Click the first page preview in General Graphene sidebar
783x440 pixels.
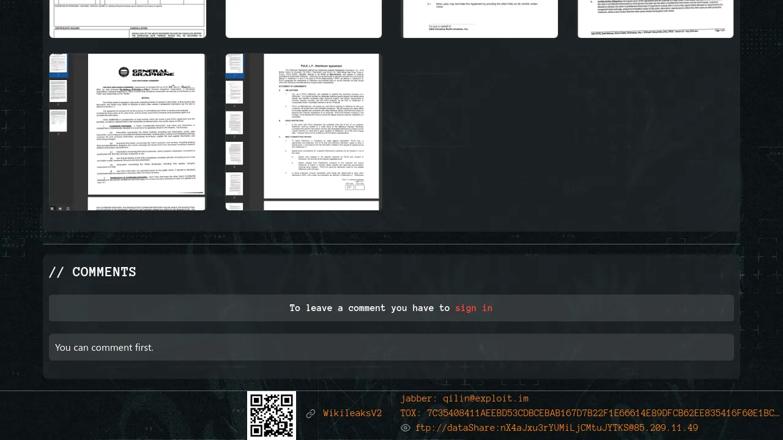pyautogui.click(x=59, y=64)
